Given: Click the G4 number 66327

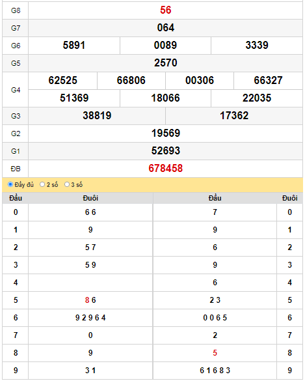Looking at the screenshot, I should click(268, 80).
